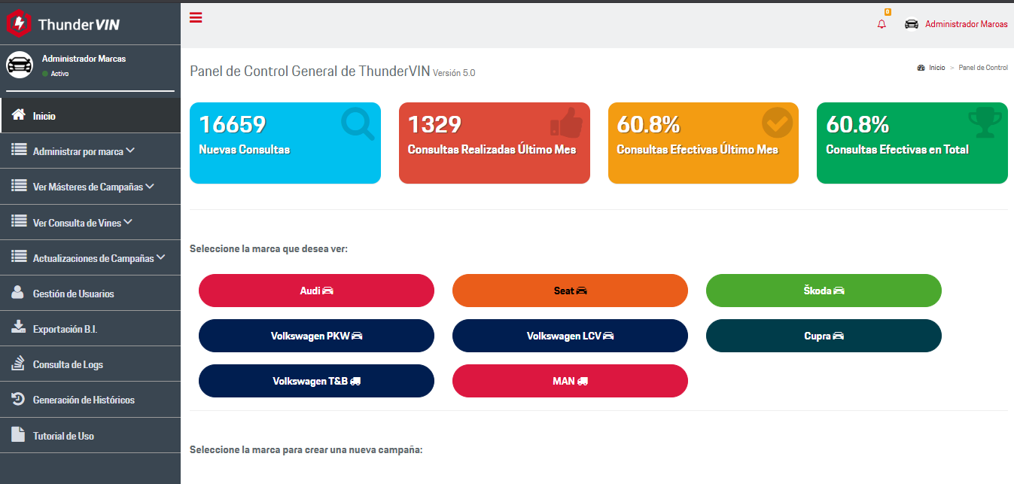The image size is (1014, 484).
Task: Select the Volkswagen PKW button
Action: (x=316, y=336)
